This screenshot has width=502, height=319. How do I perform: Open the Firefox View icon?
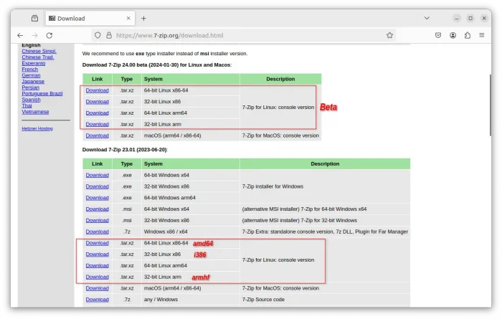tap(34, 18)
